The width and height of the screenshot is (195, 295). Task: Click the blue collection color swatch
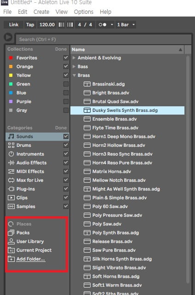(11, 93)
